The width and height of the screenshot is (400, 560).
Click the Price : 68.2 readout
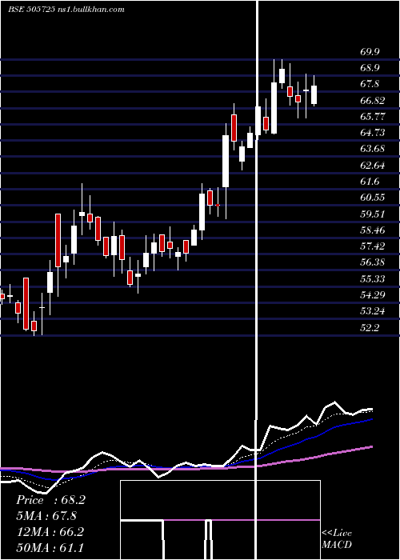[x=50, y=500]
